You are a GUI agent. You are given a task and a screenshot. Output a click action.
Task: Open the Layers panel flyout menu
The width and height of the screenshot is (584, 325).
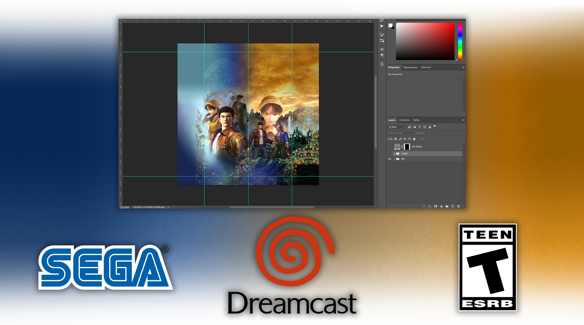(463, 120)
